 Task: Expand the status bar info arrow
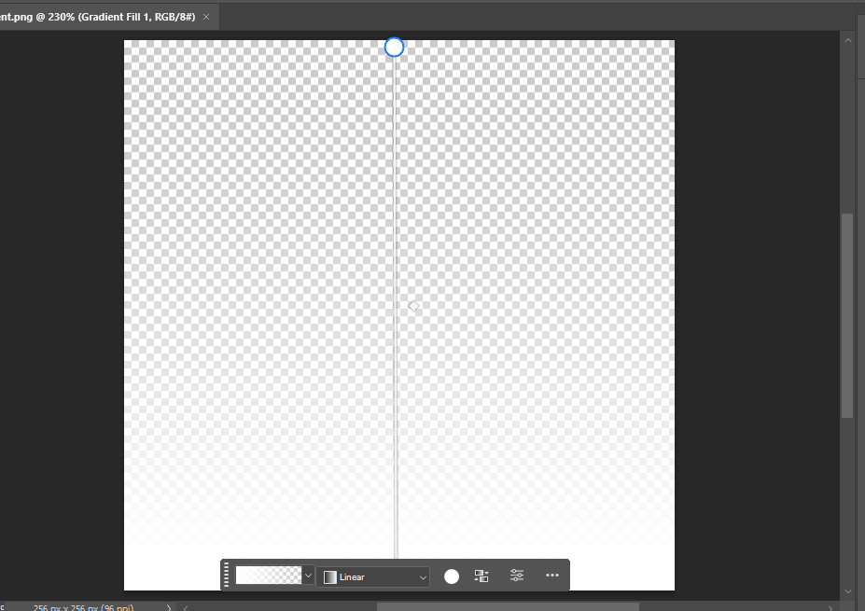(x=169, y=607)
